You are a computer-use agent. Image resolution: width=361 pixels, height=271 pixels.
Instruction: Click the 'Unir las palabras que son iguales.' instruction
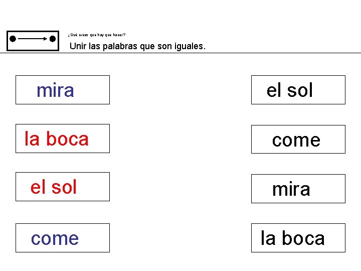[137, 46]
